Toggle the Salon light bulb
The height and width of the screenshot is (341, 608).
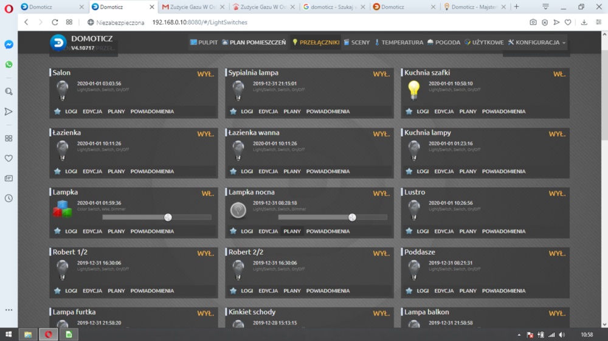(62, 90)
